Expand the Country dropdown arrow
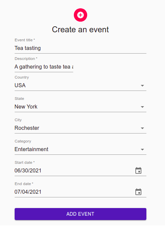The width and height of the screenshot is (165, 236). (x=142, y=86)
